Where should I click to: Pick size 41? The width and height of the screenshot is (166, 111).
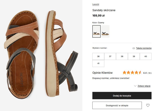98,63
